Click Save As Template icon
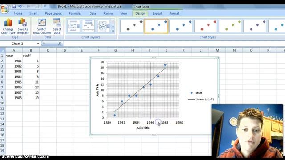 [x=23, y=26]
